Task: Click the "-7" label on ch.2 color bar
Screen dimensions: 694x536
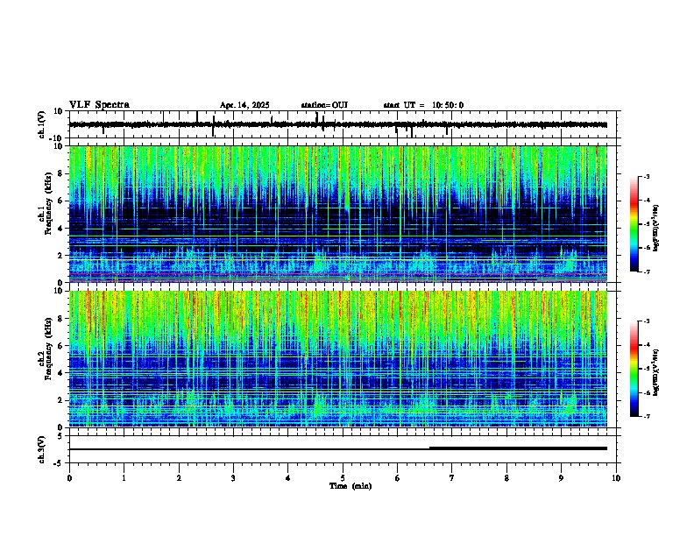Action: click(647, 416)
